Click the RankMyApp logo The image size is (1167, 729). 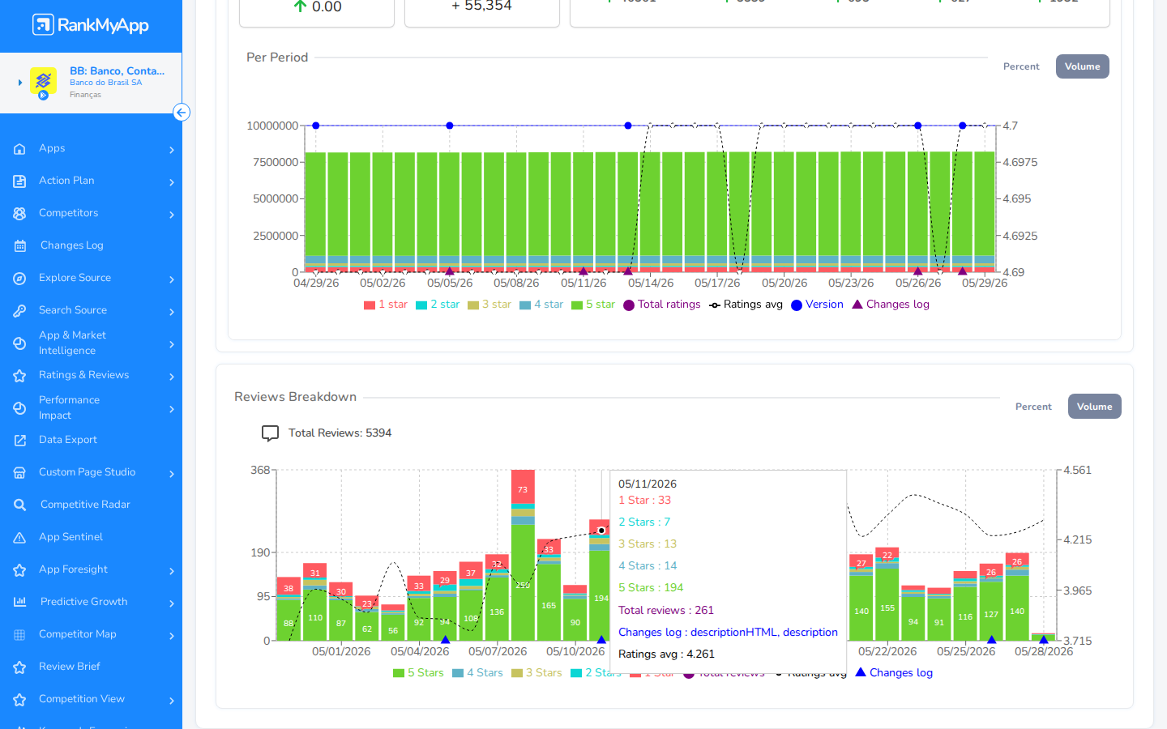(91, 25)
